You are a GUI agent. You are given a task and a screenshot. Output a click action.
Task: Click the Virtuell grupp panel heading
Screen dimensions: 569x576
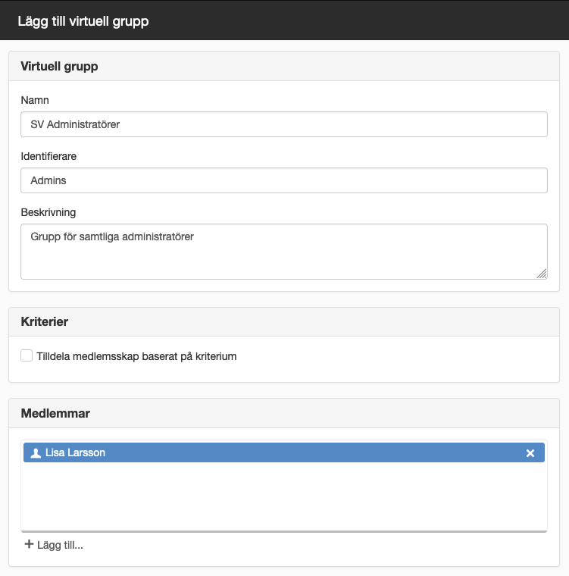point(59,66)
